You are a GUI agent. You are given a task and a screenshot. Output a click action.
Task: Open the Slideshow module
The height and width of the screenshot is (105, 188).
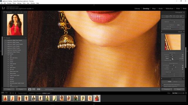point(169,8)
